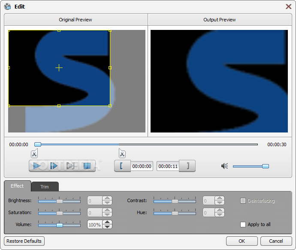Increase Volume percentage with up arrow
This screenshot has height=250, width=296.
coord(107,222)
